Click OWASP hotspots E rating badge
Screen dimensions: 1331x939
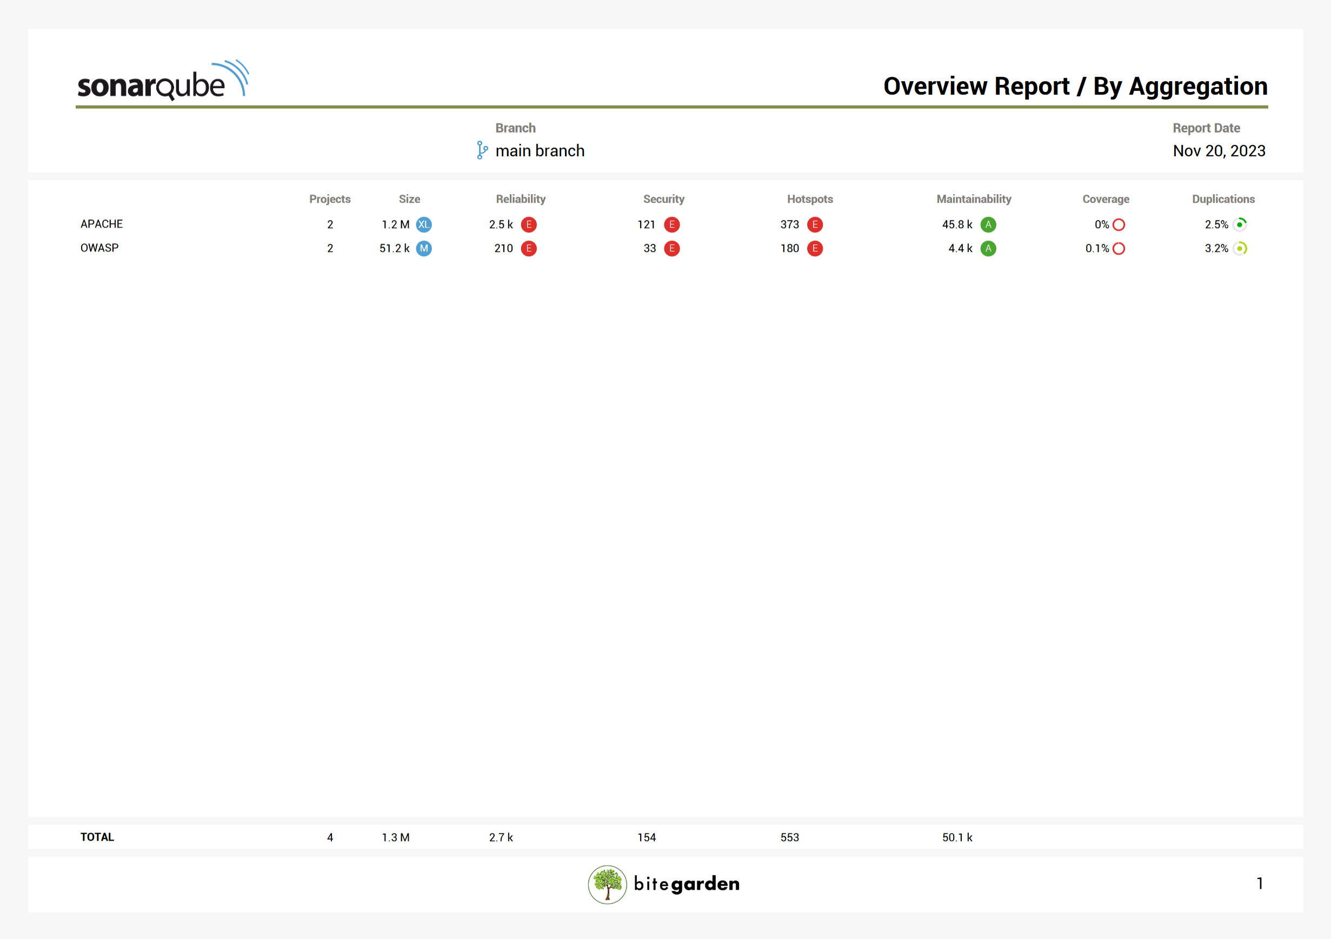pyautogui.click(x=815, y=248)
